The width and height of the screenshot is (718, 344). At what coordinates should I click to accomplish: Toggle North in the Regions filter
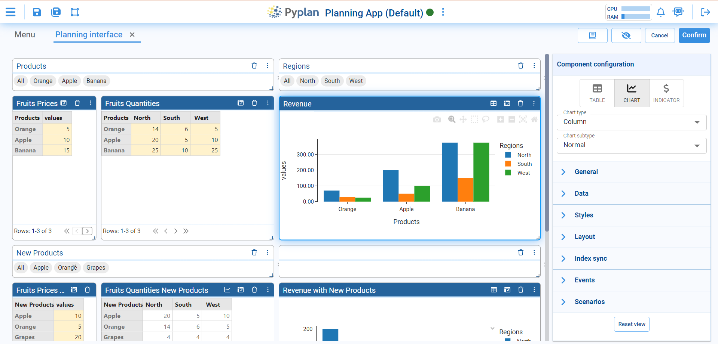click(x=307, y=81)
